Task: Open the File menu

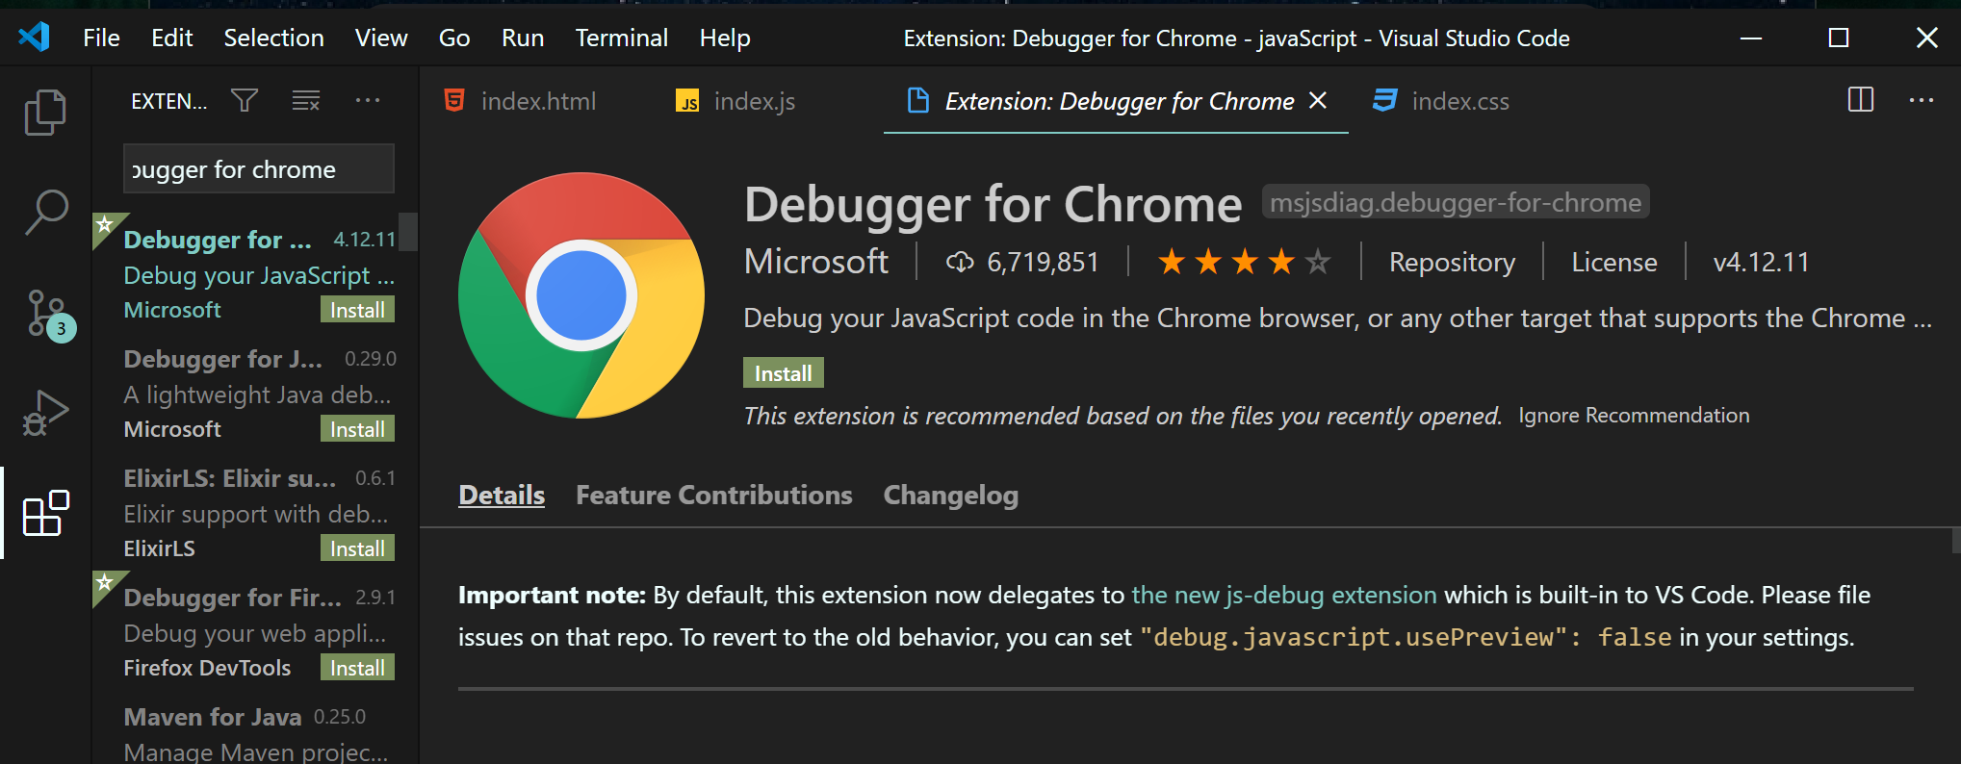Action: (101, 38)
